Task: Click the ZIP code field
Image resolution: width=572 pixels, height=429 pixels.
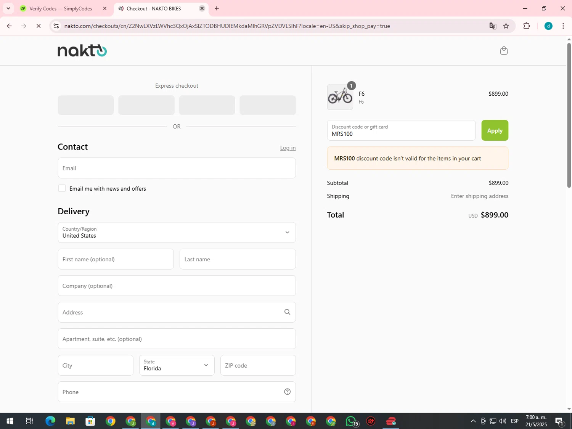Action: coord(258,365)
